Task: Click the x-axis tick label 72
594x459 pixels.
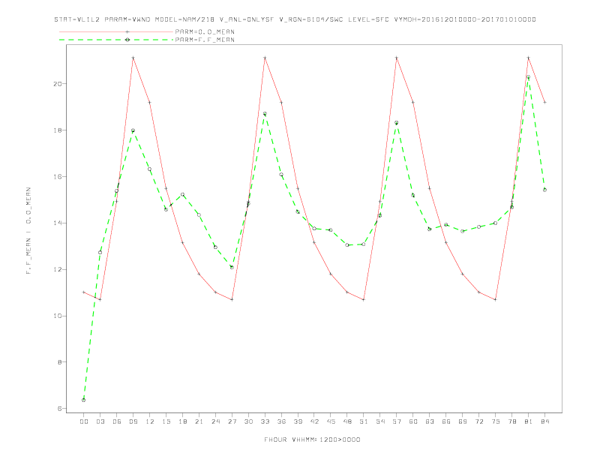Action: [x=478, y=421]
